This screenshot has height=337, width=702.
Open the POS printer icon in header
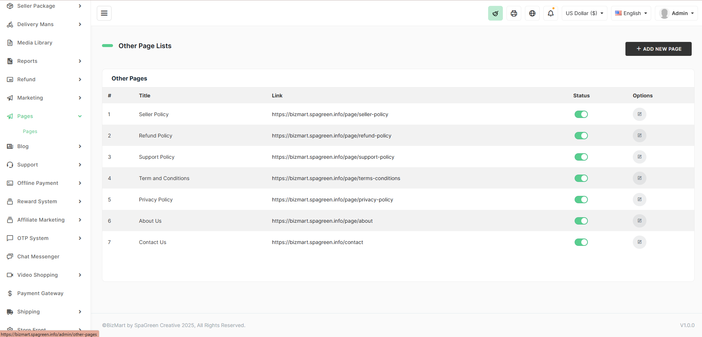point(514,13)
